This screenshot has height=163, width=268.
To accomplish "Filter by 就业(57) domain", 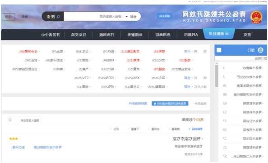I will pos(57,51).
